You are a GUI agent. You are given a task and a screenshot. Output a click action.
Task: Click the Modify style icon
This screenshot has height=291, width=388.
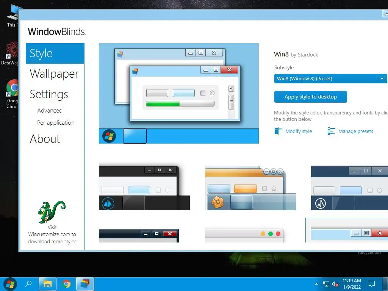tap(278, 131)
